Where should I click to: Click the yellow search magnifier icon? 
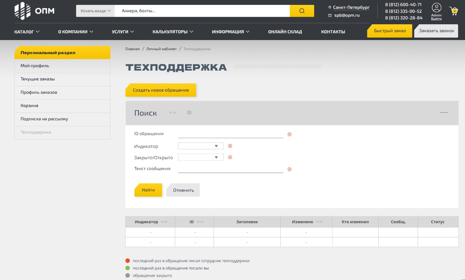click(301, 11)
